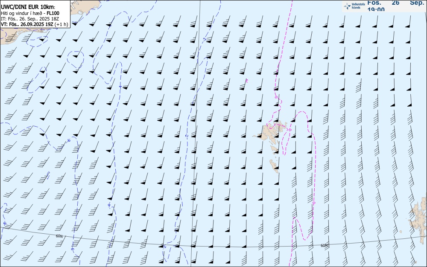Select the 'UWC/DINI EUR 10km:' title text
Image resolution: width=427 pixels, height=267 pixels.
[x=28, y=7]
